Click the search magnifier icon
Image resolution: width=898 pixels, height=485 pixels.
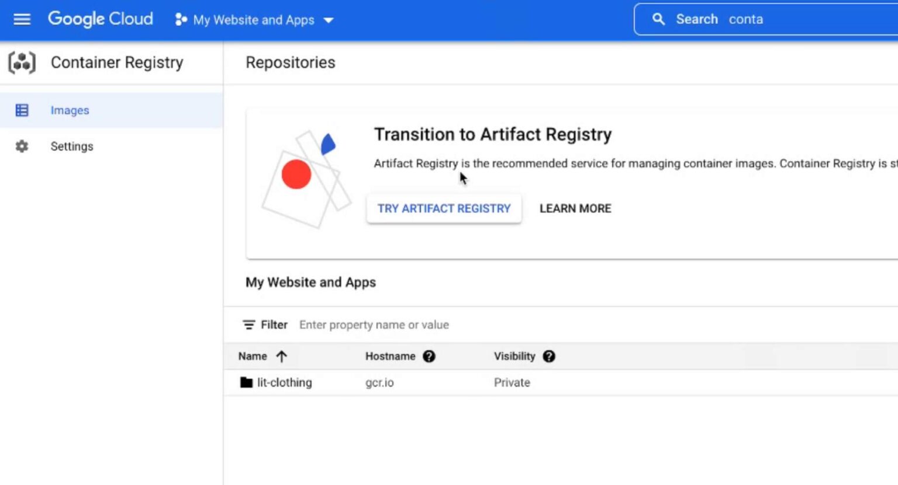coord(658,19)
